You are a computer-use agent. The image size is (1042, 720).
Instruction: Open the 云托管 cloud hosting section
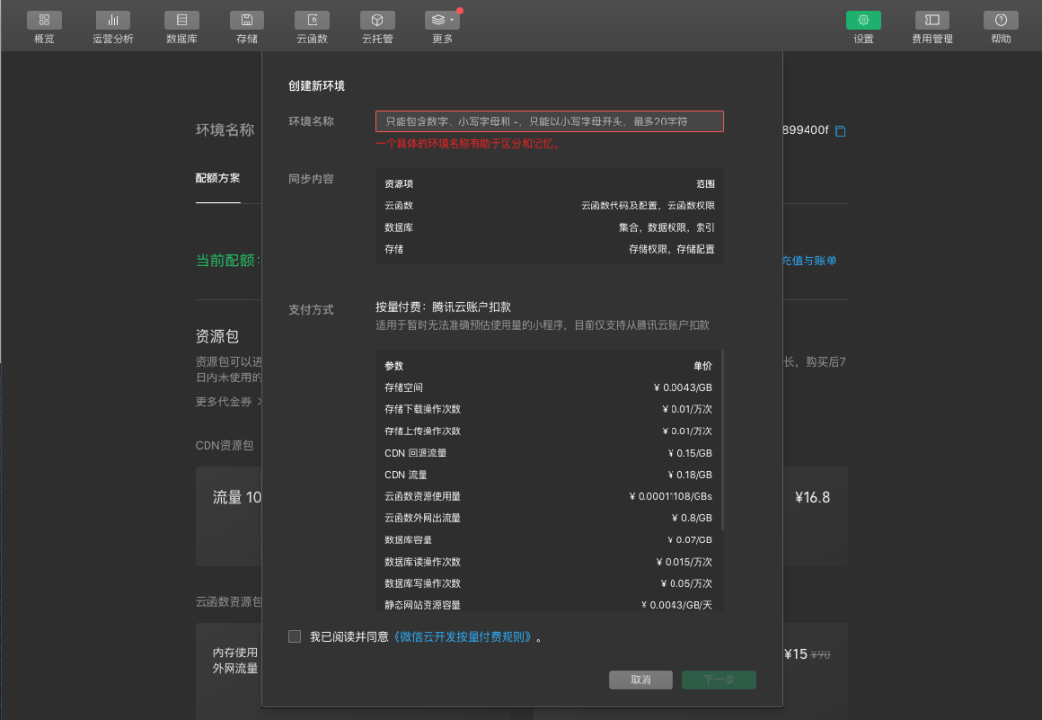[377, 27]
